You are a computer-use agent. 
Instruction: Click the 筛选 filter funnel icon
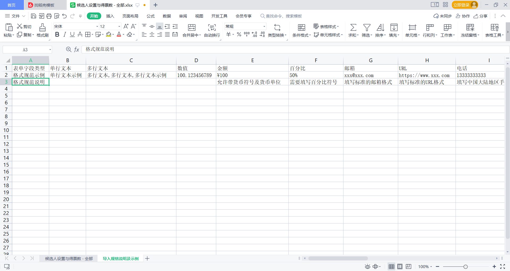(x=367, y=27)
